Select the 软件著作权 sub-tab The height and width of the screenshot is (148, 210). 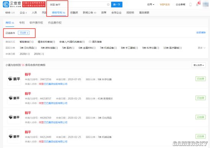36,23
